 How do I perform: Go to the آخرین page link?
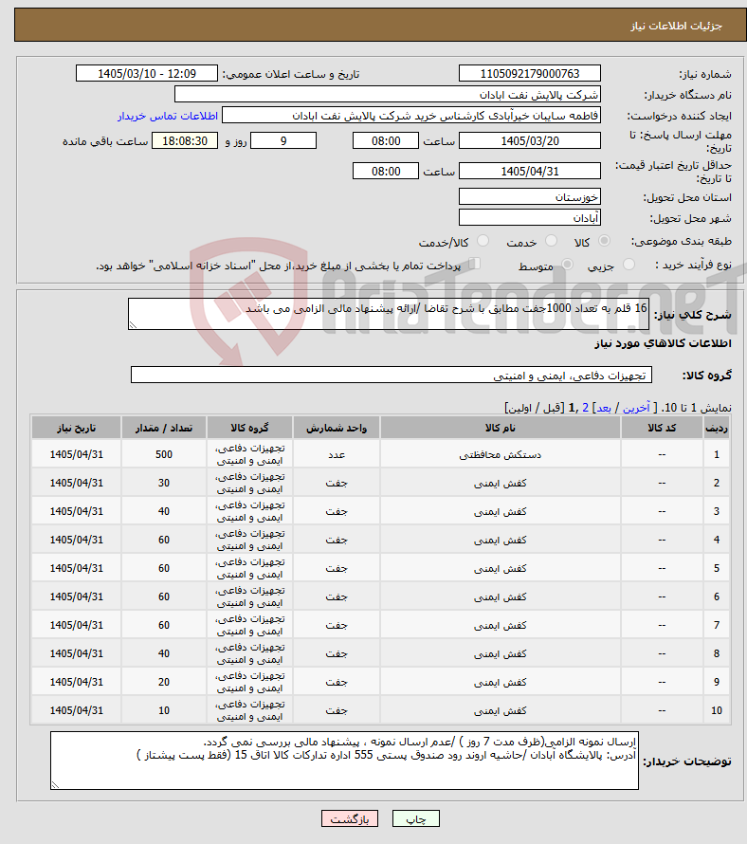(x=636, y=408)
